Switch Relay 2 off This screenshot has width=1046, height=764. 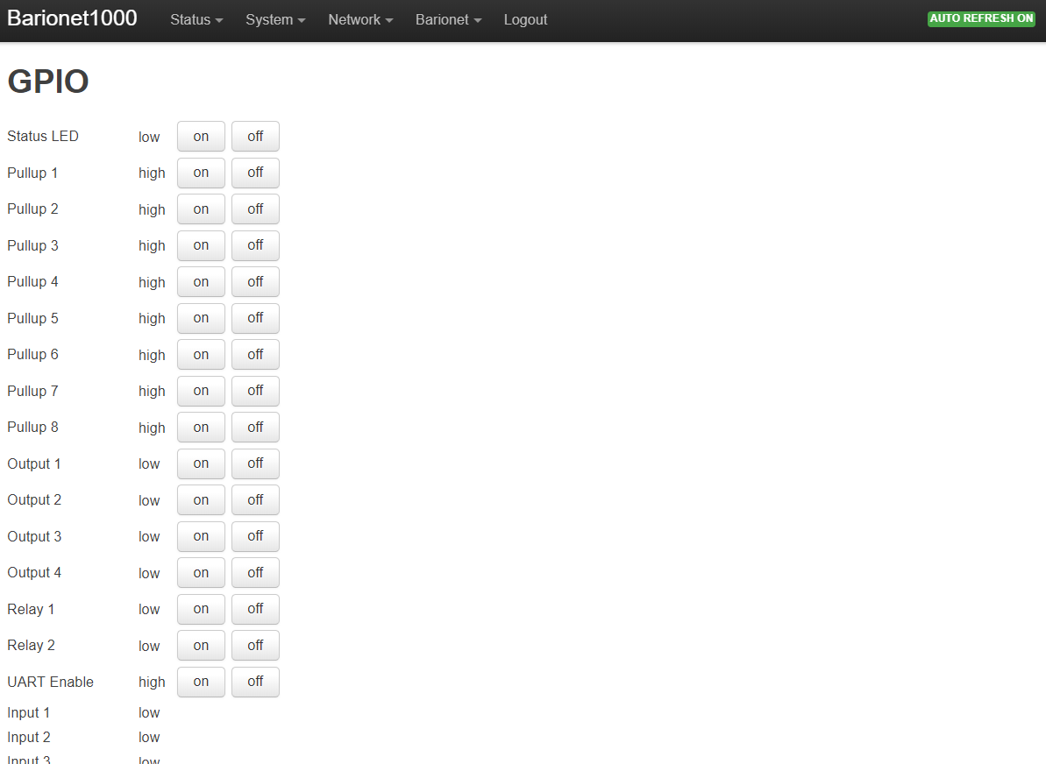255,646
